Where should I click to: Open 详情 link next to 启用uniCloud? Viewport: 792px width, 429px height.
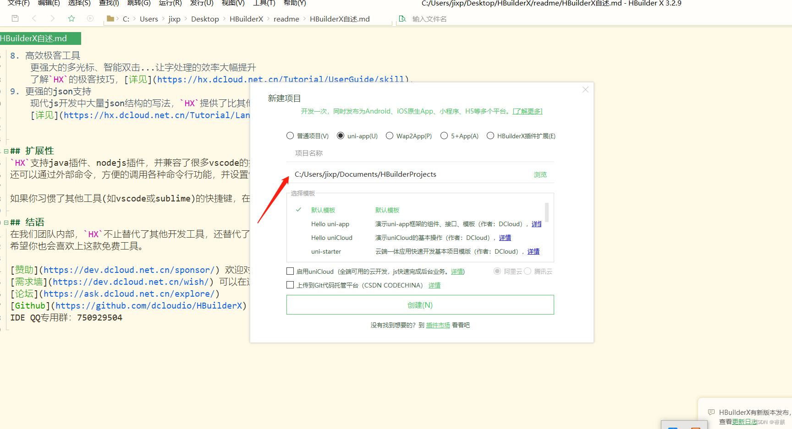[x=457, y=272]
